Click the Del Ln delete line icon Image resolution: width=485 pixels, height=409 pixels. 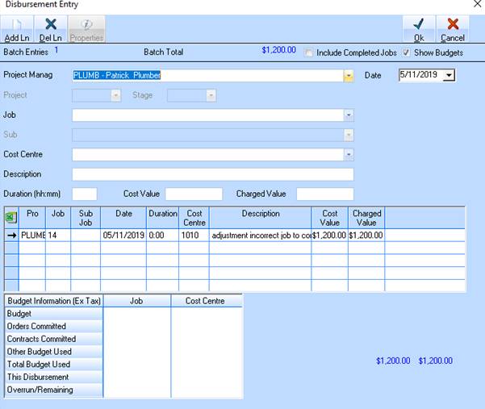coord(51,29)
